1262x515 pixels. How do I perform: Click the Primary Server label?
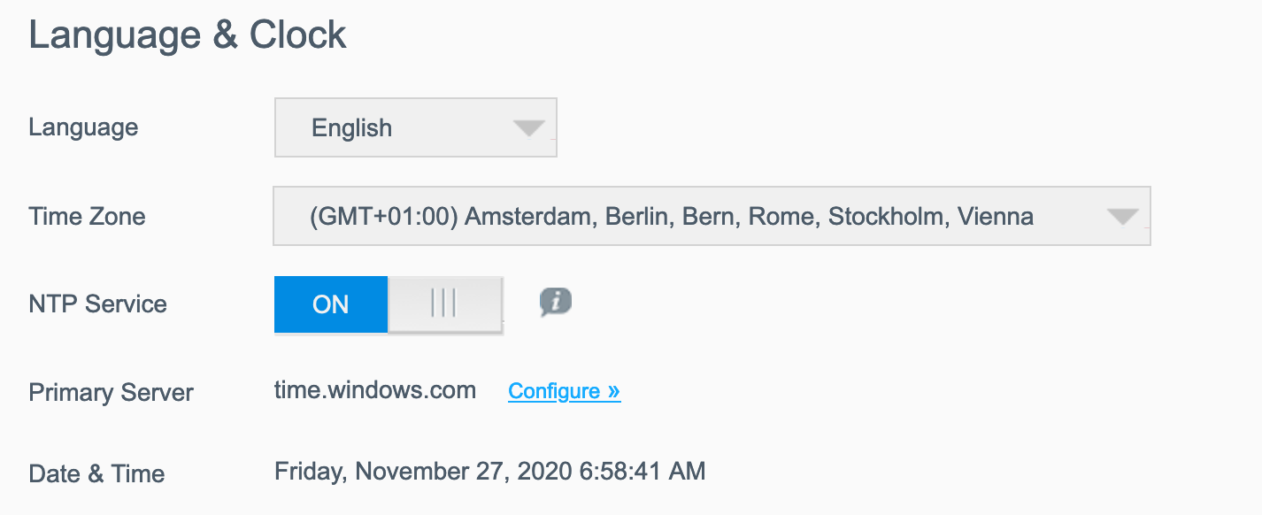(111, 393)
